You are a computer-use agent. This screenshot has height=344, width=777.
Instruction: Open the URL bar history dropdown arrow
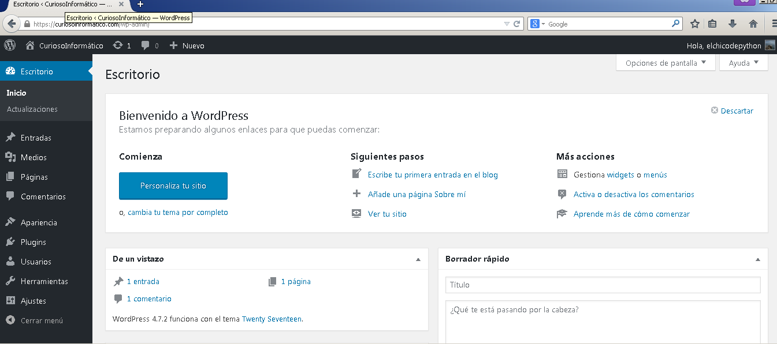pyautogui.click(x=507, y=24)
